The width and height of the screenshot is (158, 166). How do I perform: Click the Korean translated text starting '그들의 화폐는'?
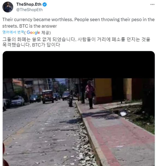click(76, 42)
